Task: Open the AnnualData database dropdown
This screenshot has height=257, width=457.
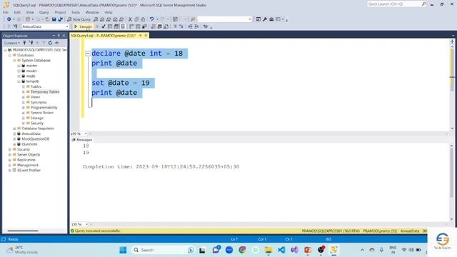Action: 67,26
